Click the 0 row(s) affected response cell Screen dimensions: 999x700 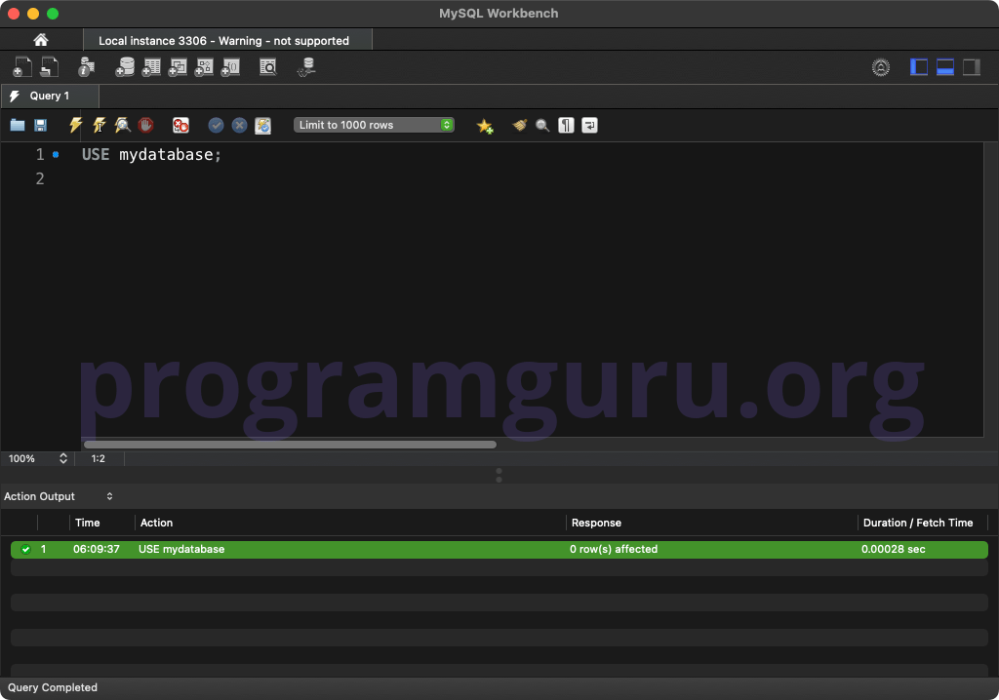(x=614, y=549)
